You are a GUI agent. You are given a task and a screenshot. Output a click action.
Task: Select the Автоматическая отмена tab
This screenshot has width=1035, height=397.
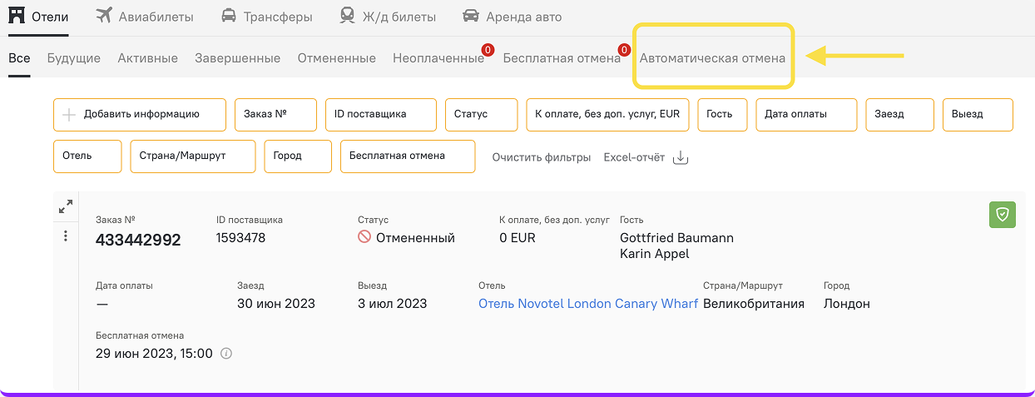click(x=712, y=58)
